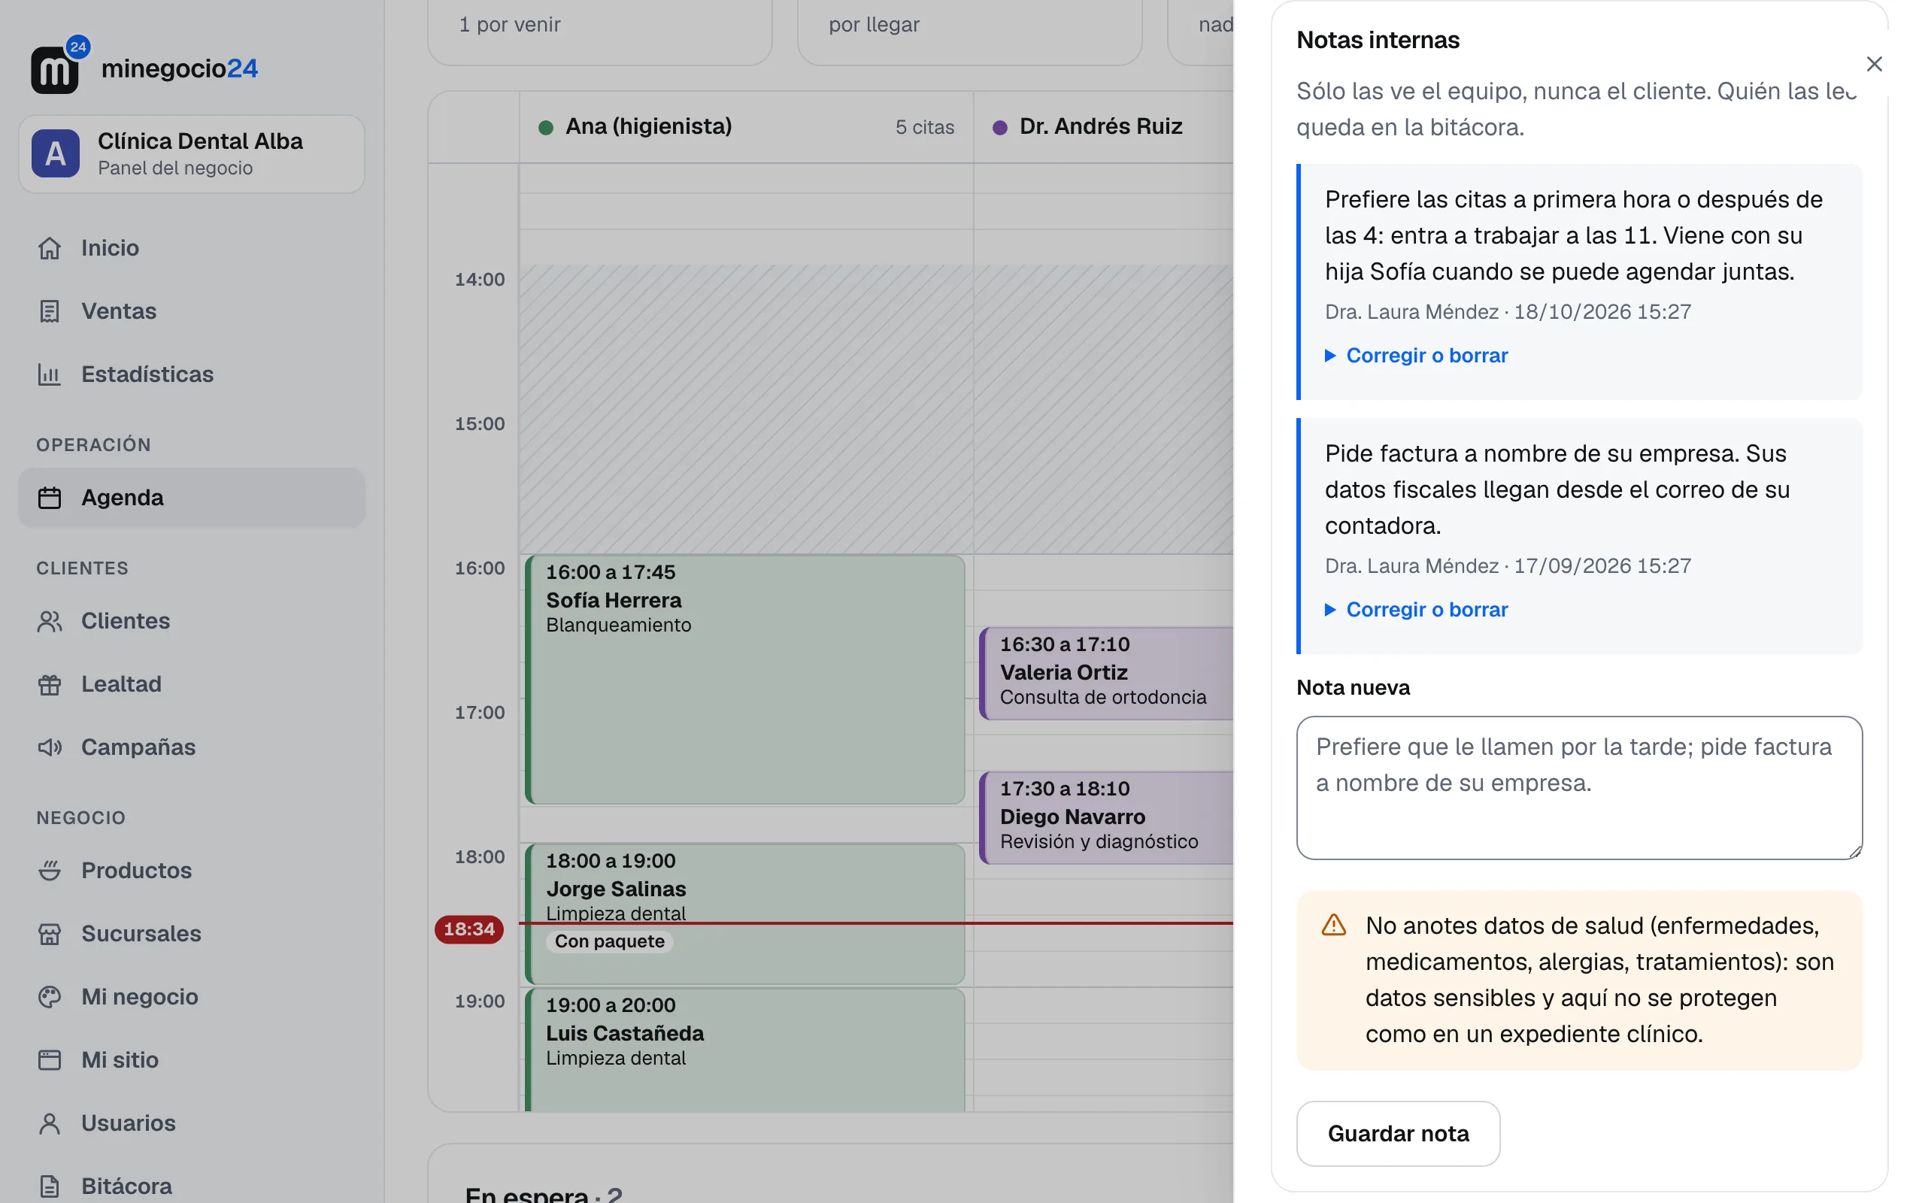Expand Corregir o borrar on the 18/10/2026 note
Image resolution: width=1925 pixels, height=1203 pixels.
point(1416,356)
